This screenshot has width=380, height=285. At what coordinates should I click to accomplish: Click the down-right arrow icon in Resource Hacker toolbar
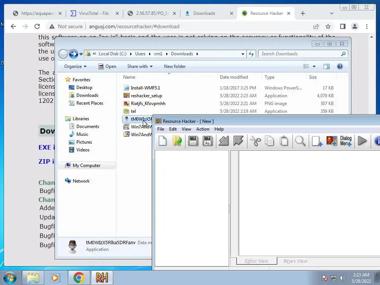coord(238,141)
